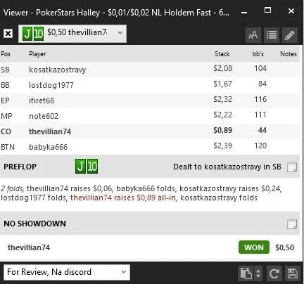Minimize the Viewer window
This screenshot has width=304, height=284.
coord(244,12)
